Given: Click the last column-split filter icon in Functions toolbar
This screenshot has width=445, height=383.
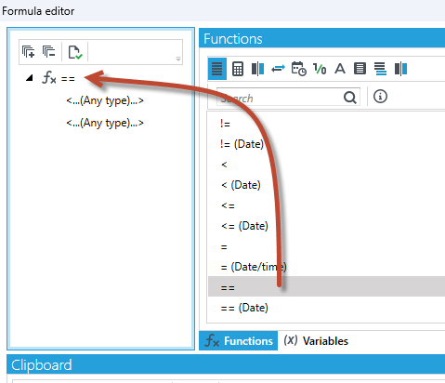Looking at the screenshot, I should pos(400,69).
